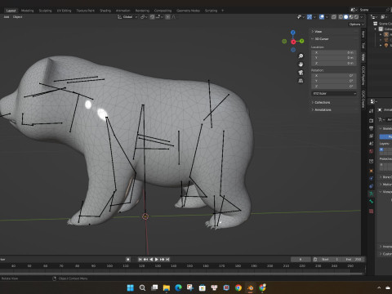Switch to material preview shading
Screen dimensions: 392x294
351,17
